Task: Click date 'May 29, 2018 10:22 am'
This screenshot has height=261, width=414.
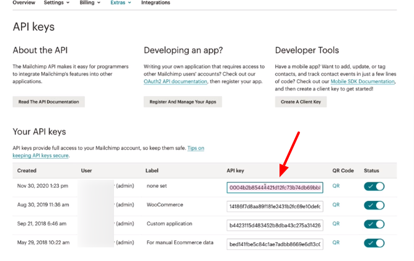Action: (43, 242)
